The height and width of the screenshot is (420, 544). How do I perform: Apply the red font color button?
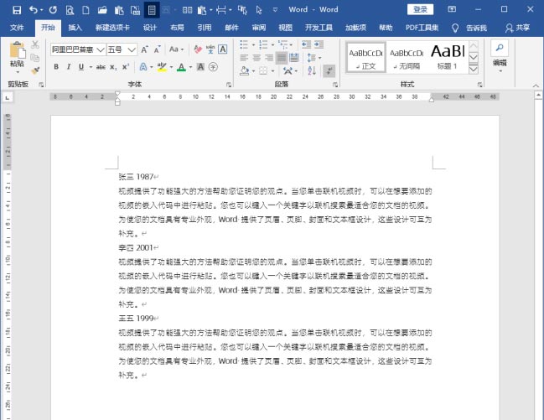(181, 66)
